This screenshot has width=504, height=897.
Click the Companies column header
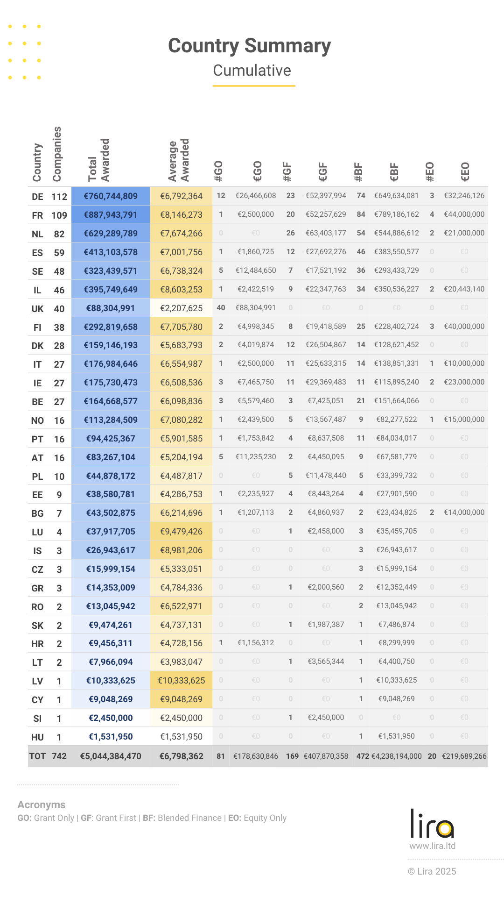pos(57,154)
